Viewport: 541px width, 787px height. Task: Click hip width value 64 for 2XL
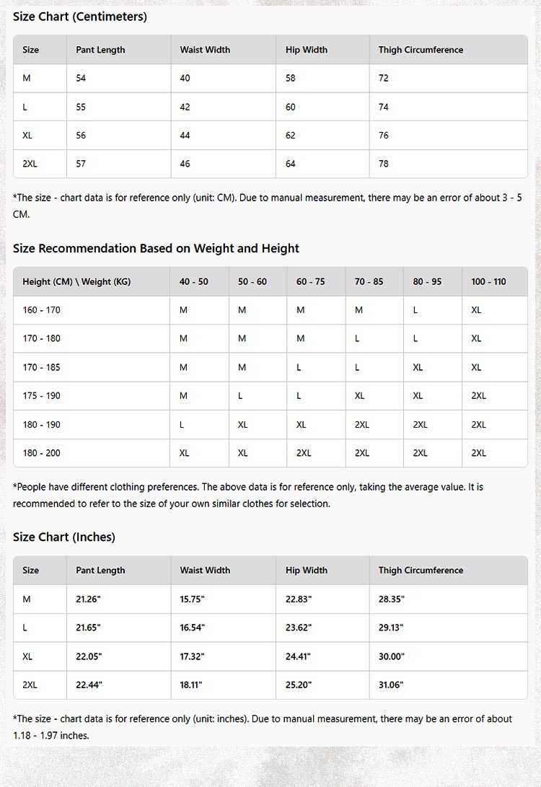291,164
